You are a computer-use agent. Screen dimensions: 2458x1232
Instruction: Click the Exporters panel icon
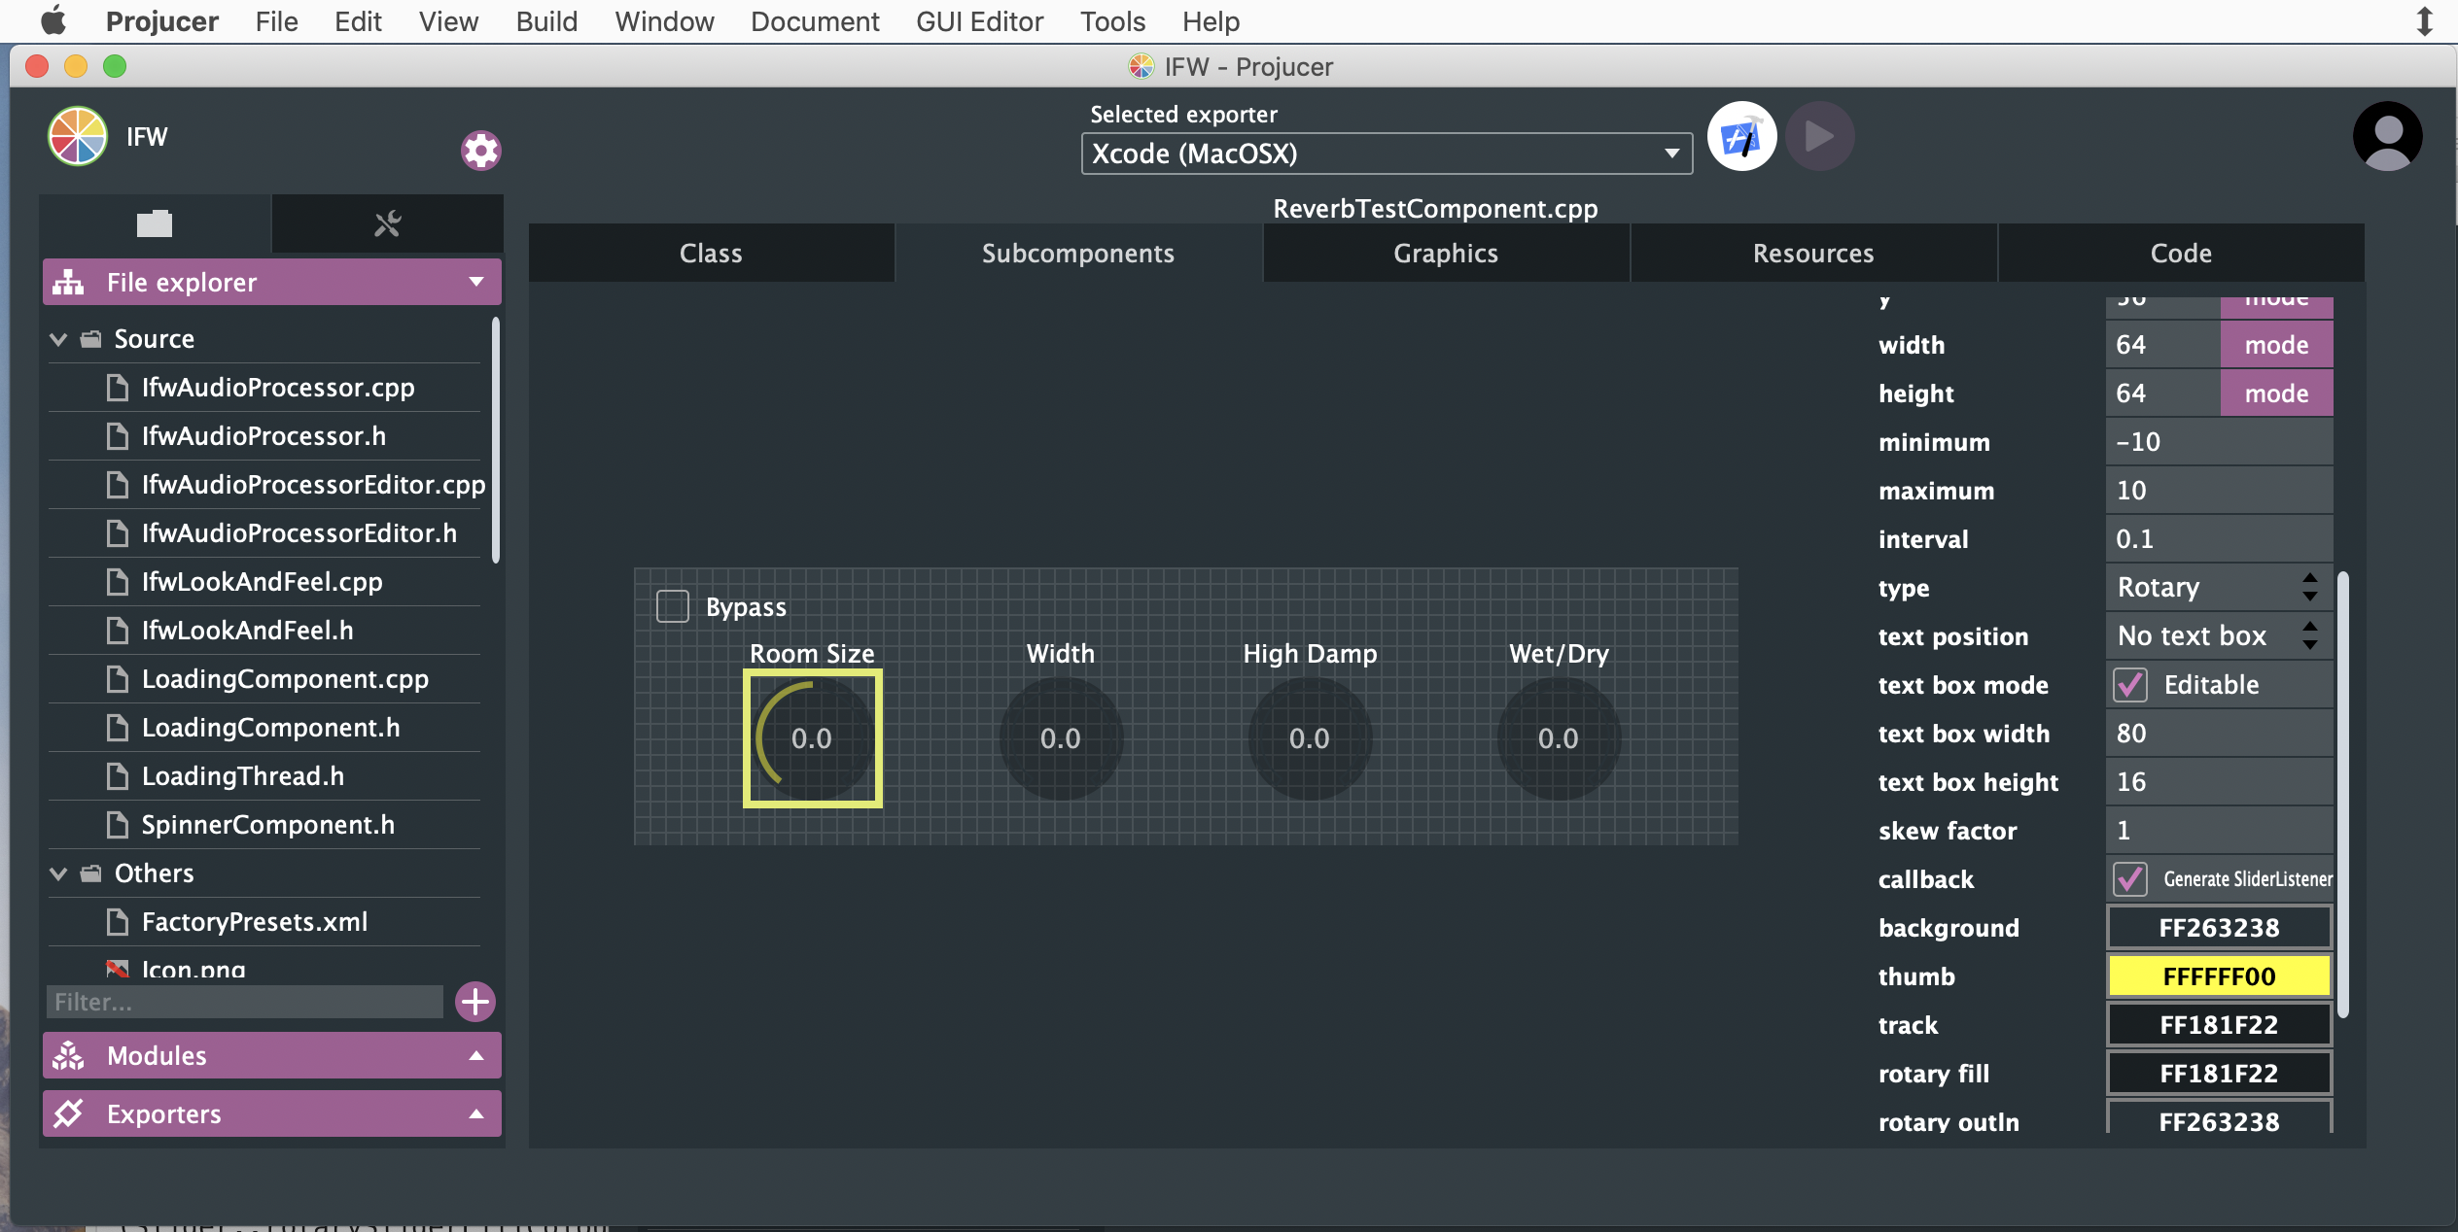tap(67, 1113)
